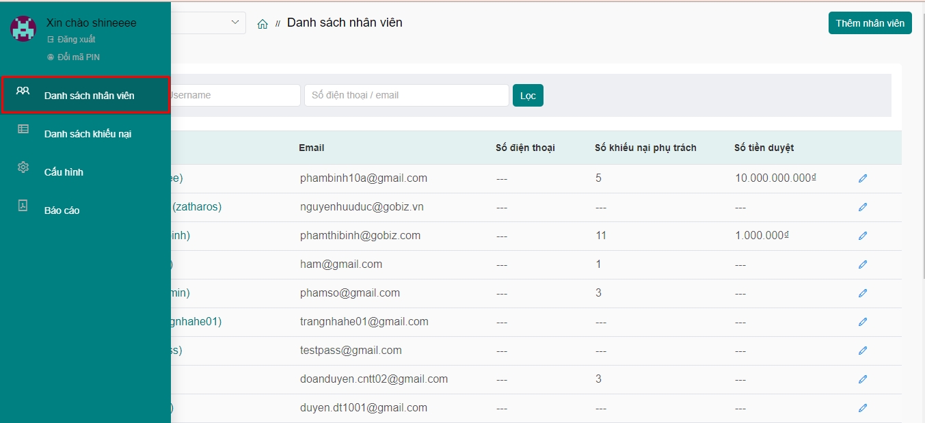This screenshot has width=925, height=423.
Task: Go to Danh sách khiếu nại
Action: [88, 134]
